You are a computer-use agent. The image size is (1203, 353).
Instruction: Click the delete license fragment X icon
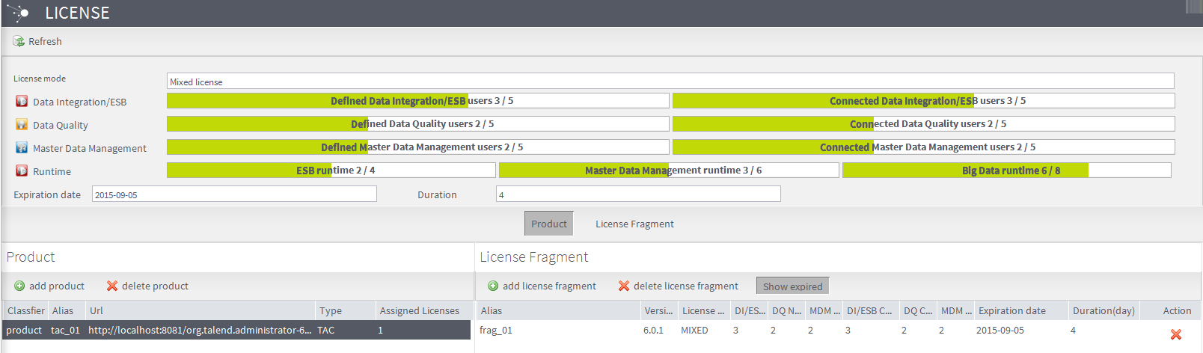(623, 286)
